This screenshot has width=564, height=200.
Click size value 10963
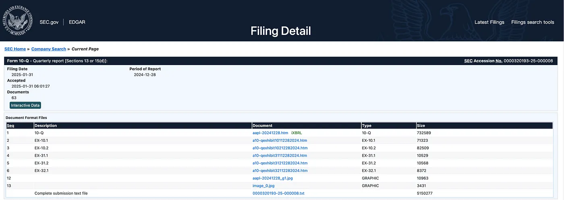(x=423, y=178)
